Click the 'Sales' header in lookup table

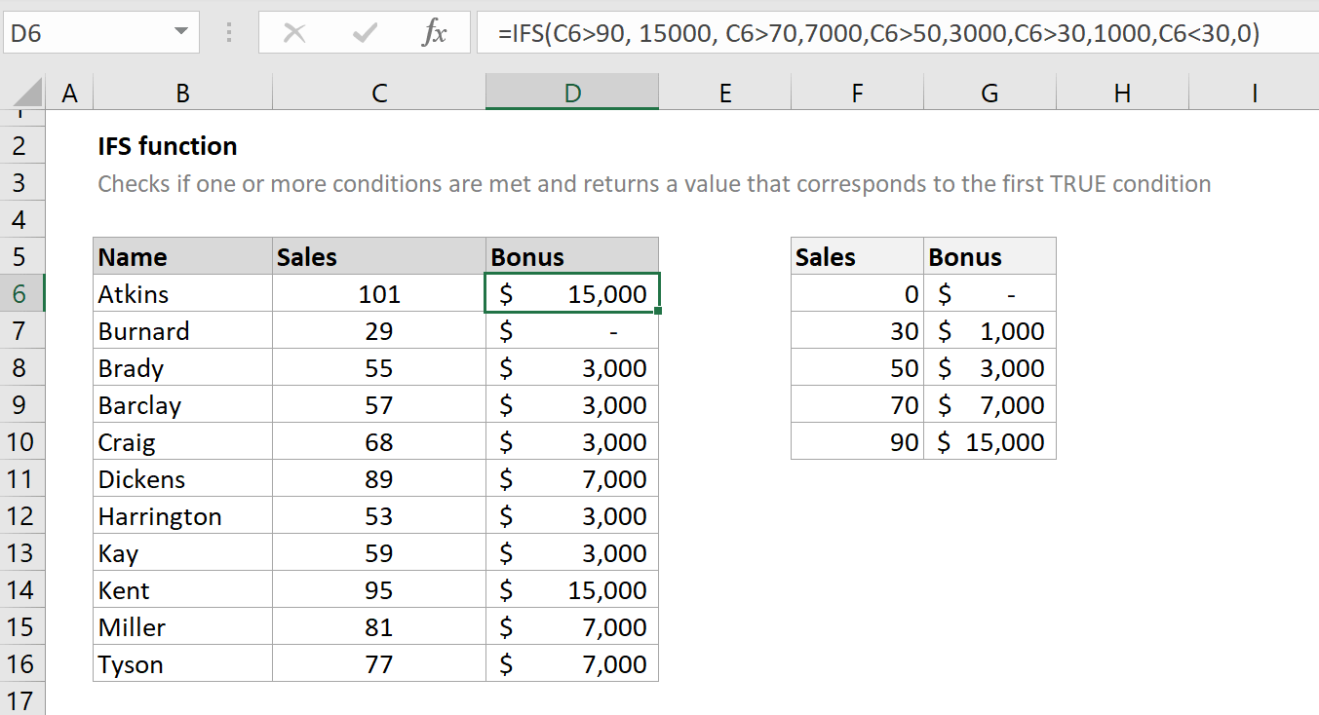857,257
